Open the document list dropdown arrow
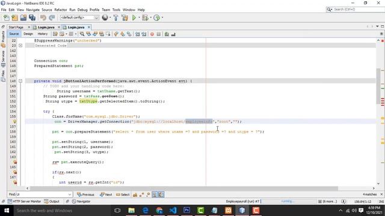385x216 pixels. coord(377,26)
